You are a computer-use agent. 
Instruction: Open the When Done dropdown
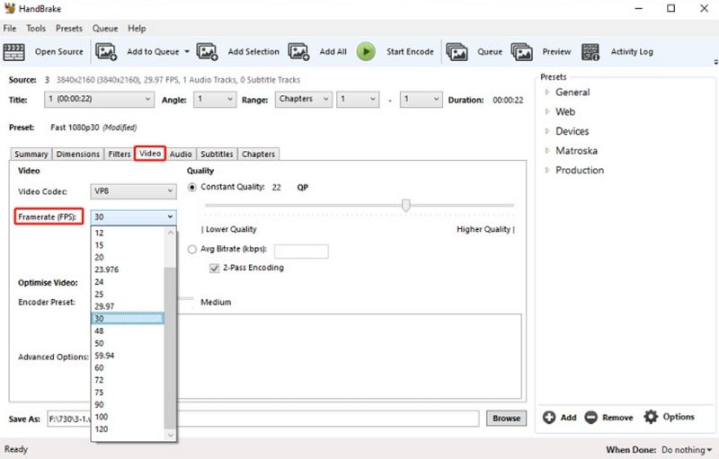point(686,449)
